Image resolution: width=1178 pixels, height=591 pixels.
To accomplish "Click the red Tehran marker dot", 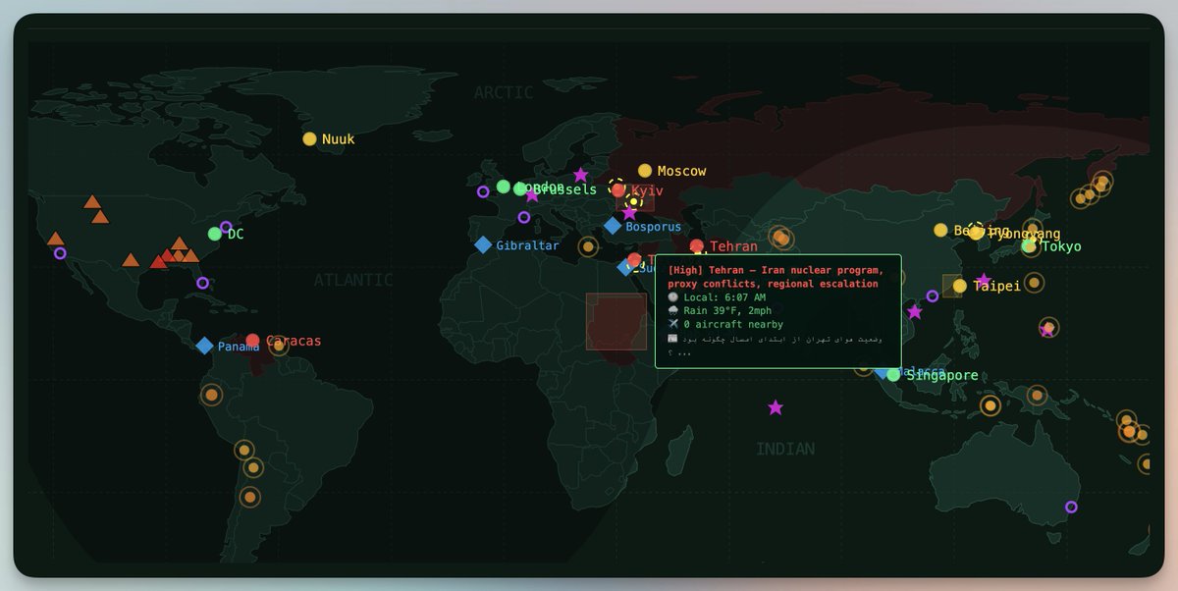I will tap(697, 246).
